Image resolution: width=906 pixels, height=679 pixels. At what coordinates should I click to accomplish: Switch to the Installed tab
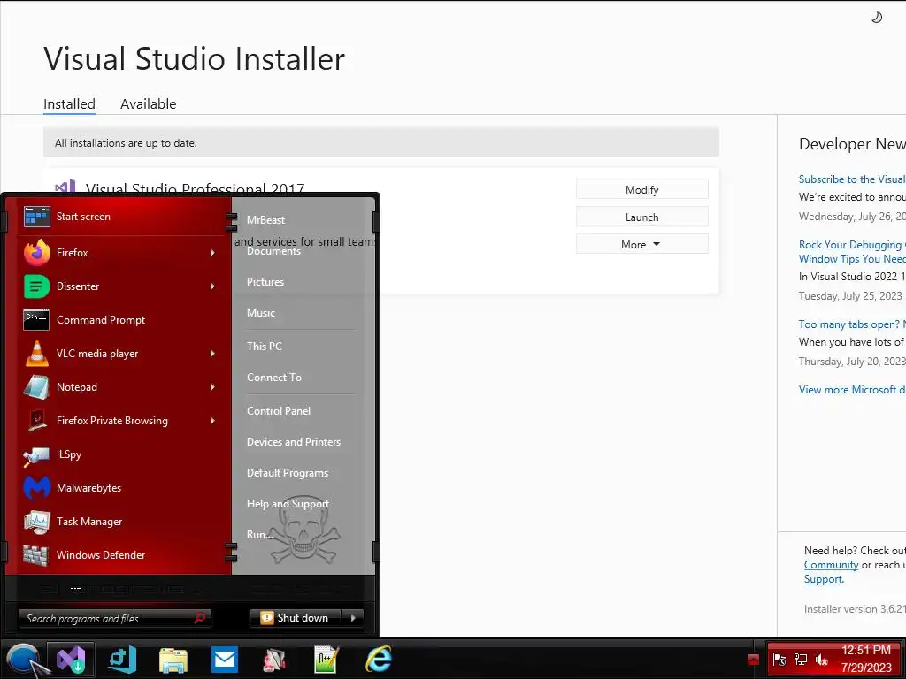click(69, 104)
